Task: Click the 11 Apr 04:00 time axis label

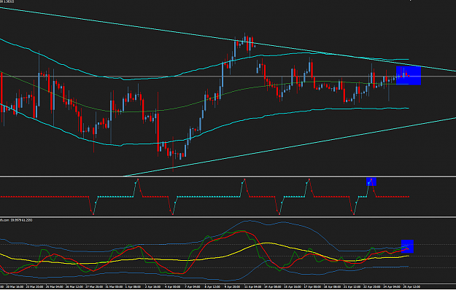Action: [252, 286]
